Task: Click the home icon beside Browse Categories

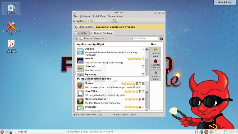Action: (76, 38)
